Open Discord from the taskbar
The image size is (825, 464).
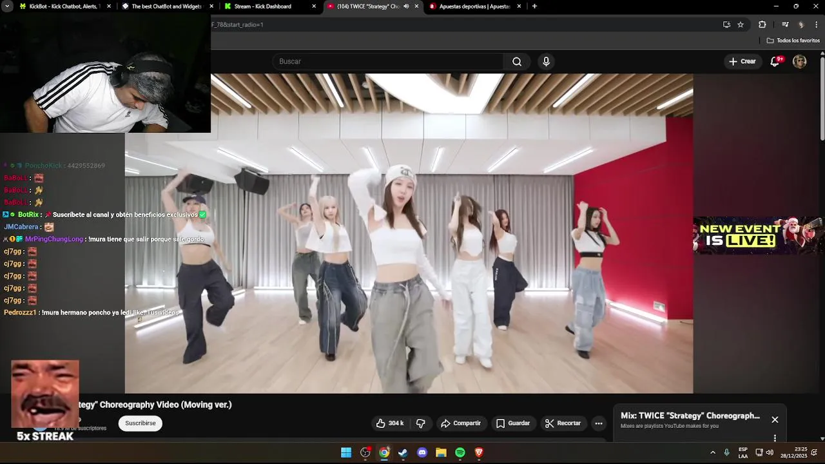click(422, 452)
